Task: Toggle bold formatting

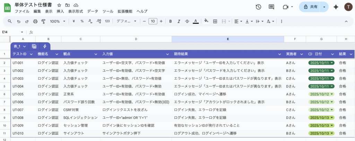Action: [171, 21]
